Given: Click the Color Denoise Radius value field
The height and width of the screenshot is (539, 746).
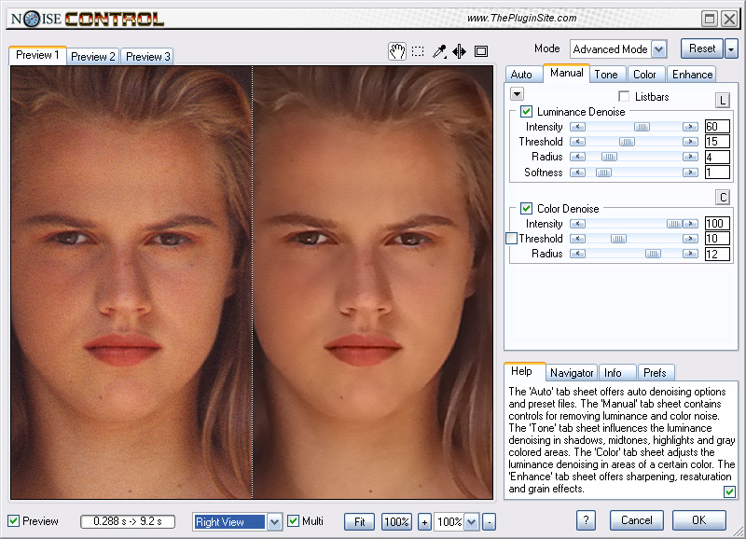Looking at the screenshot, I should pyautogui.click(x=716, y=254).
